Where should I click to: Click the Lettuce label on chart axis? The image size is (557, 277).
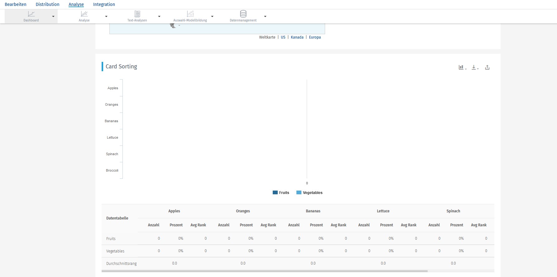pos(113,137)
